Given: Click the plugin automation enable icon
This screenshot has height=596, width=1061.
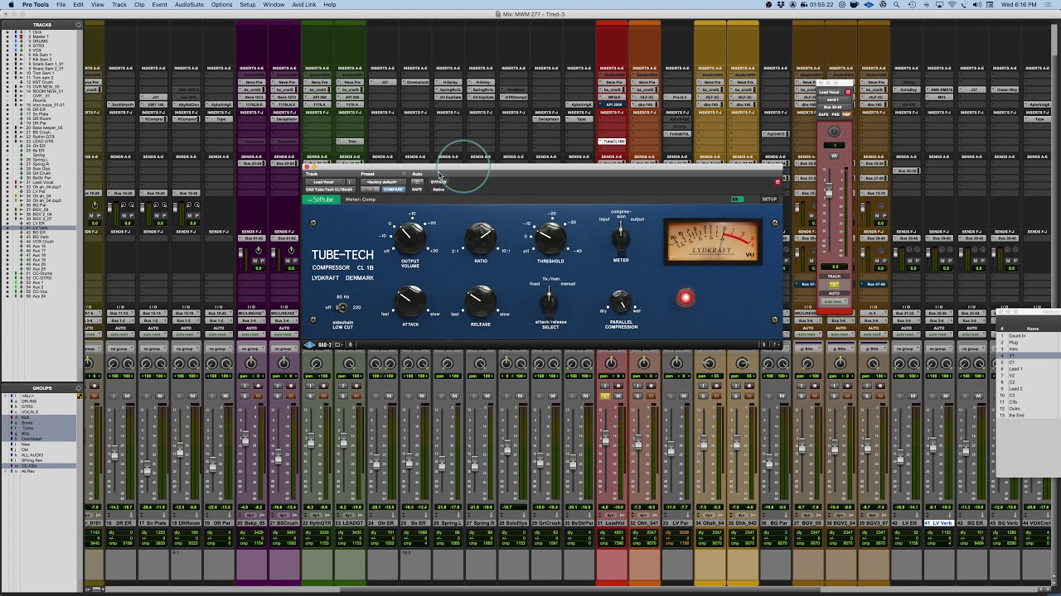Looking at the screenshot, I should coord(417,182).
